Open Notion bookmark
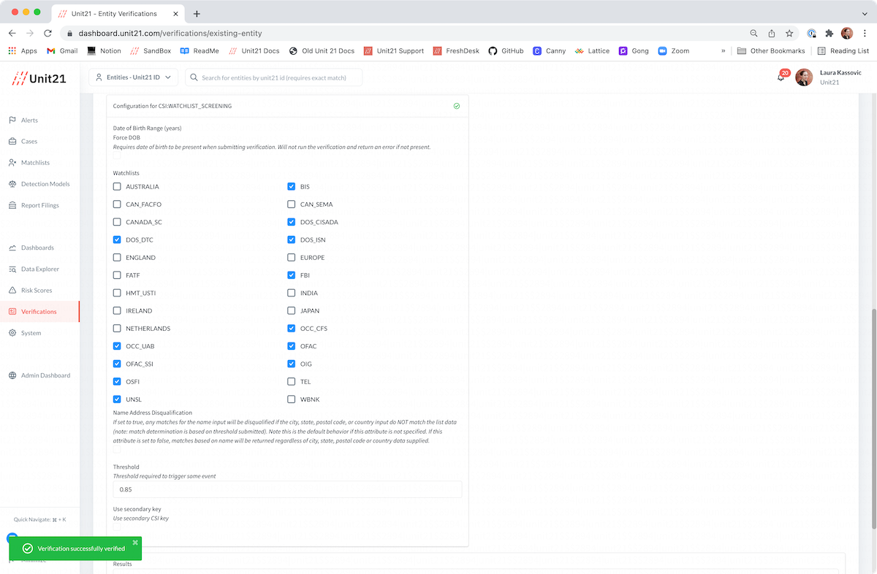877x574 pixels. [104, 51]
